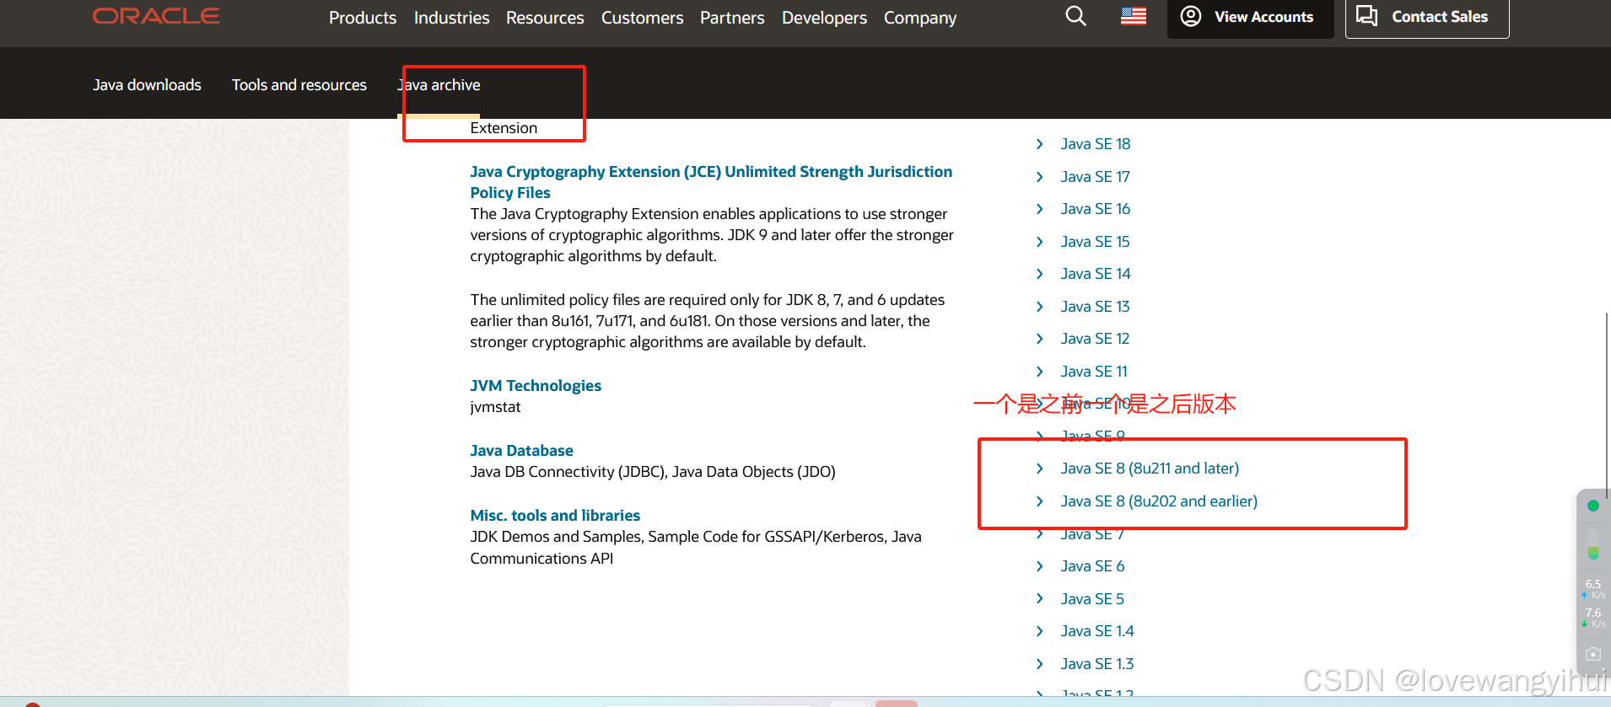This screenshot has width=1611, height=707.
Task: Click the chevron beside Java SE 18
Action: point(1039,144)
